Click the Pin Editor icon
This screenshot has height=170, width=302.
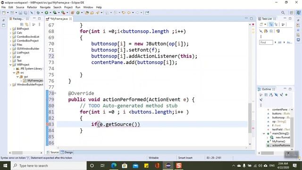[147, 13]
